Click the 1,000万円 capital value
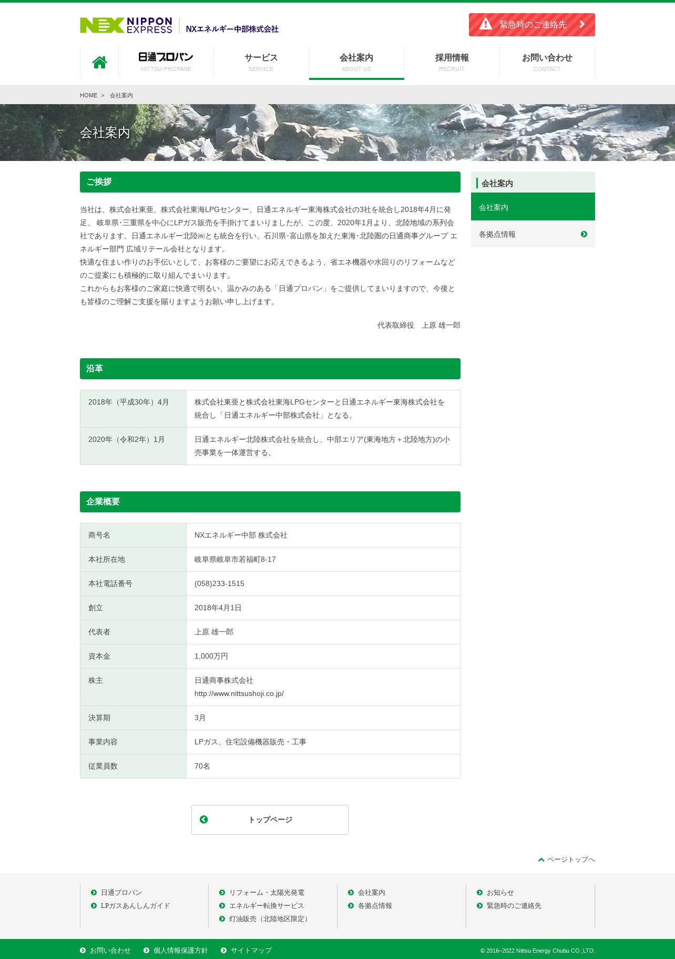675x959 pixels. (x=211, y=657)
